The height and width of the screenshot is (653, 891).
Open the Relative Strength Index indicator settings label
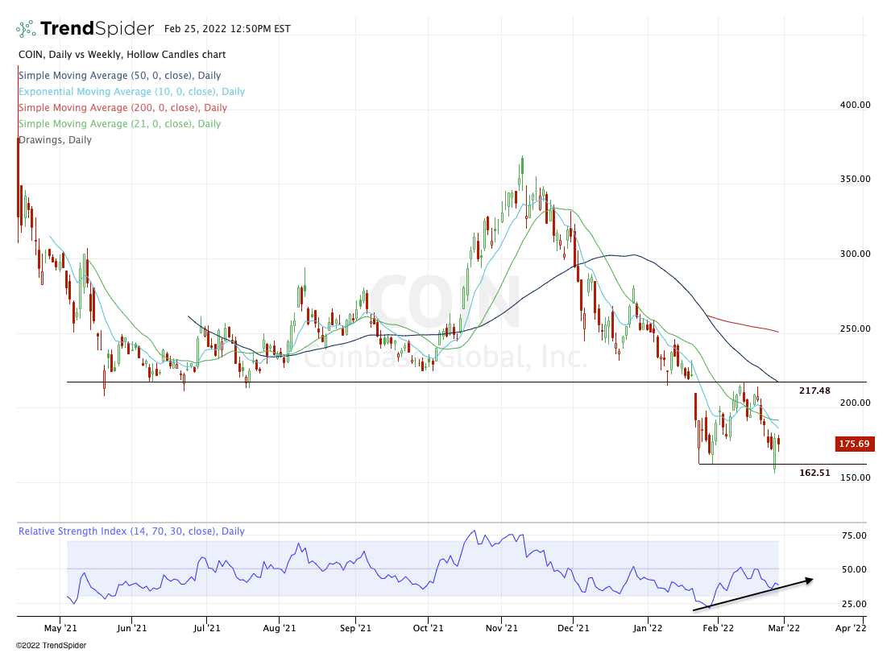[x=131, y=531]
